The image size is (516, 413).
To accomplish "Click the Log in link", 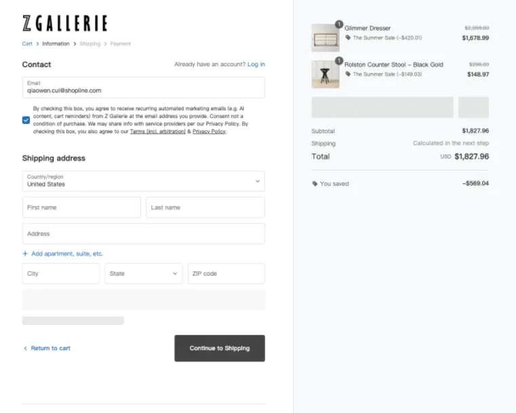I will [256, 64].
